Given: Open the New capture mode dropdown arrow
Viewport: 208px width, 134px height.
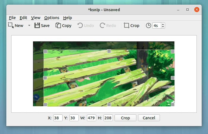Looking at the screenshot, I should pyautogui.click(x=29, y=25).
